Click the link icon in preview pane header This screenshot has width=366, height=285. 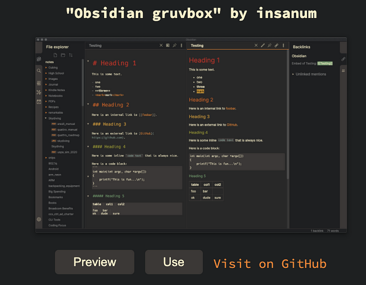click(276, 45)
